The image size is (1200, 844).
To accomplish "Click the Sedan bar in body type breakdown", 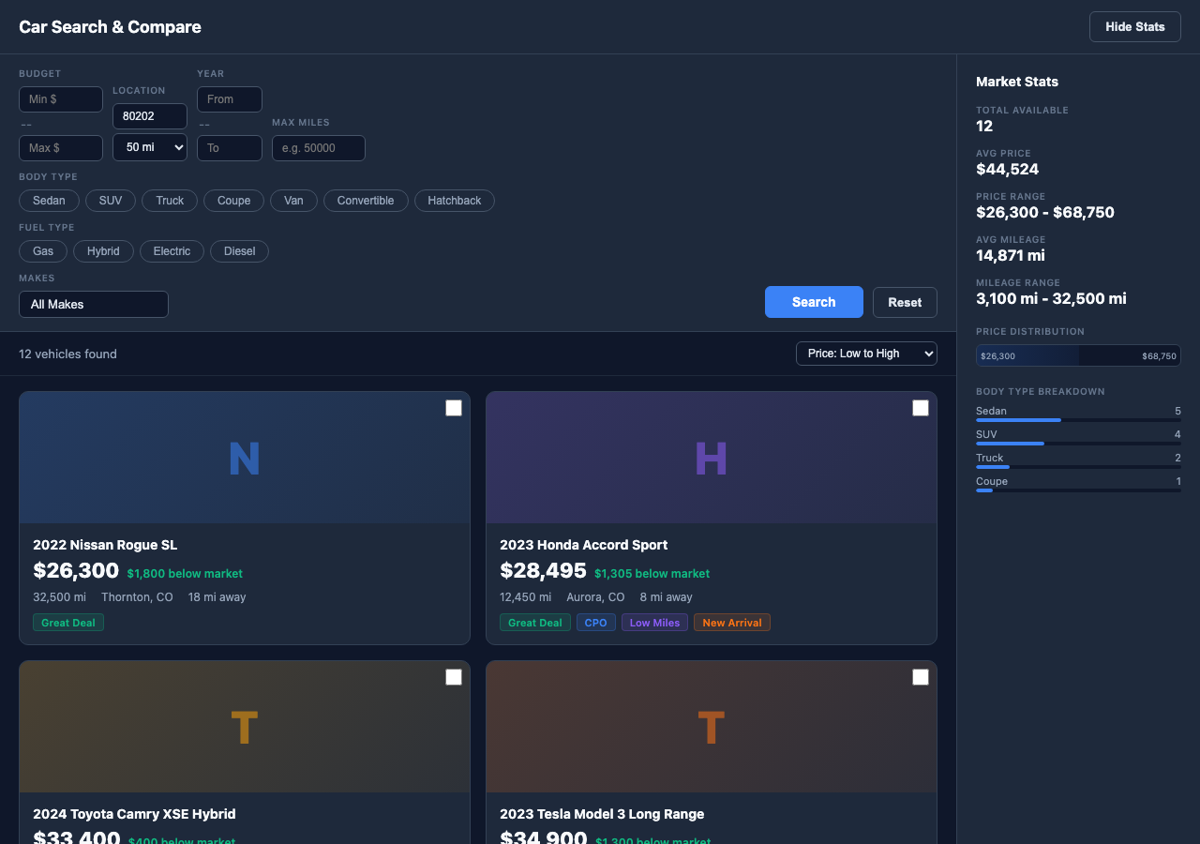I will tap(1078, 420).
